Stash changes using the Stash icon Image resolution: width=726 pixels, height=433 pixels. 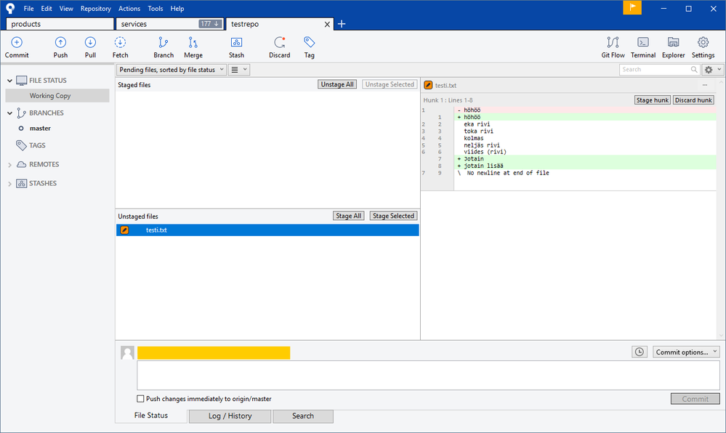coord(236,43)
